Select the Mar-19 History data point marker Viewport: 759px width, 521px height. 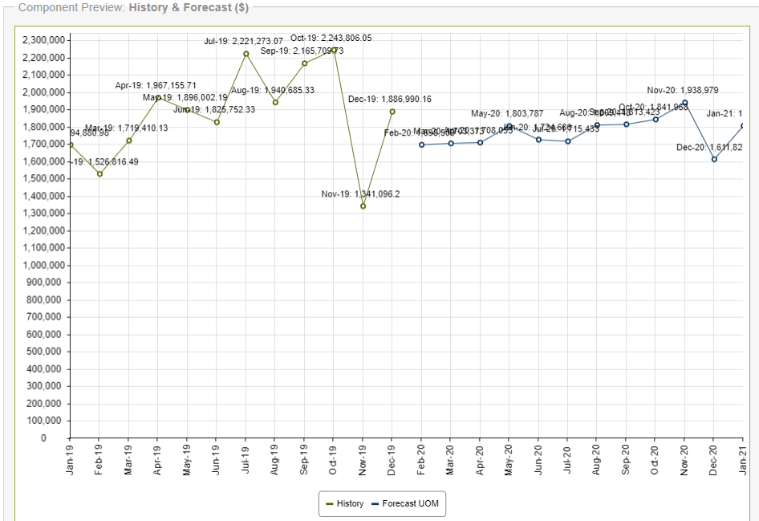[129, 140]
